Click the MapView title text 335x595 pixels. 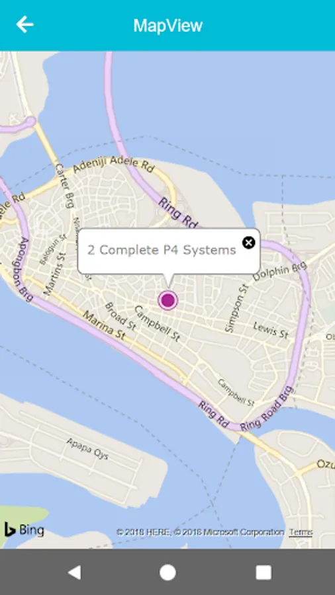point(168,25)
